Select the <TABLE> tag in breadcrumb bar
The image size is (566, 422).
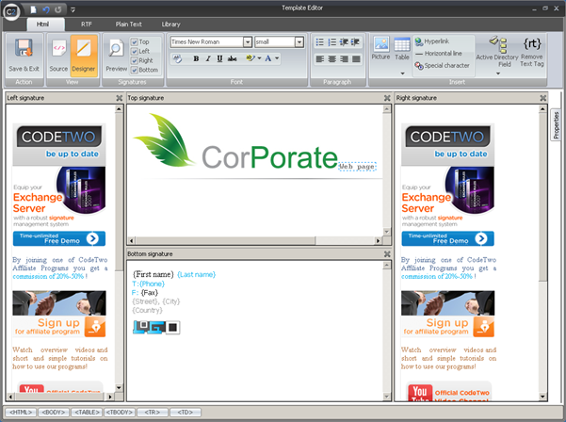coord(87,413)
